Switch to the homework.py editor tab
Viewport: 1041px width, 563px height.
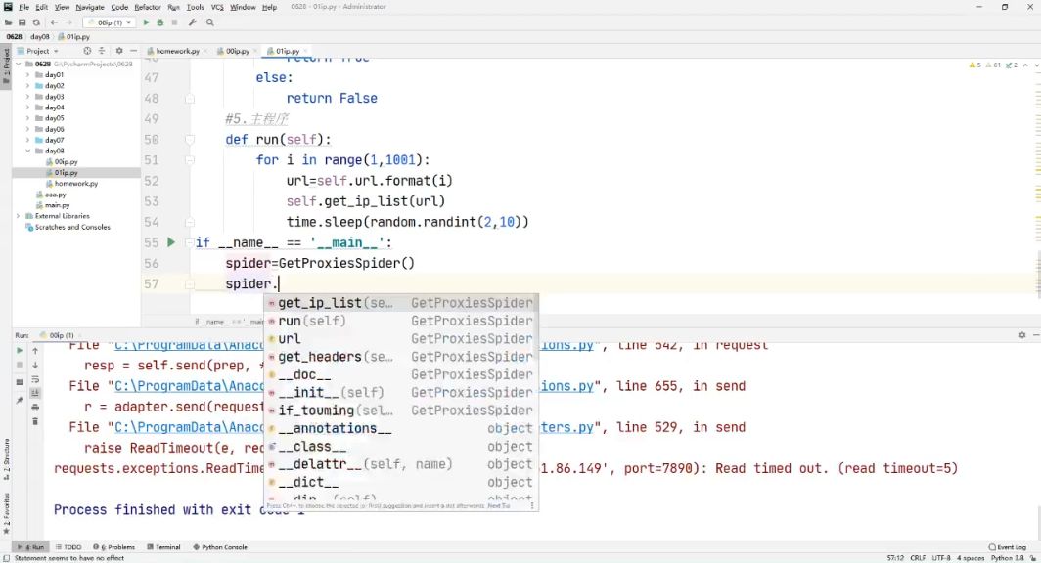coord(173,51)
